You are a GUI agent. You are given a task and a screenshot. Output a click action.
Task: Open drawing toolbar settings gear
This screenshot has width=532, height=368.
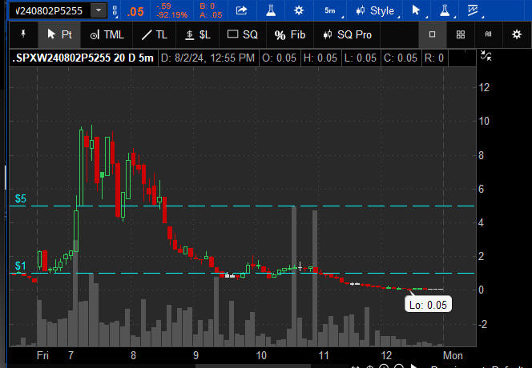(x=517, y=34)
